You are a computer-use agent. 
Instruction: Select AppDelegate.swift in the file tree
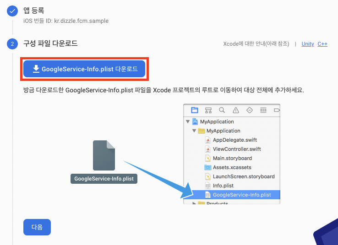coord(232,140)
